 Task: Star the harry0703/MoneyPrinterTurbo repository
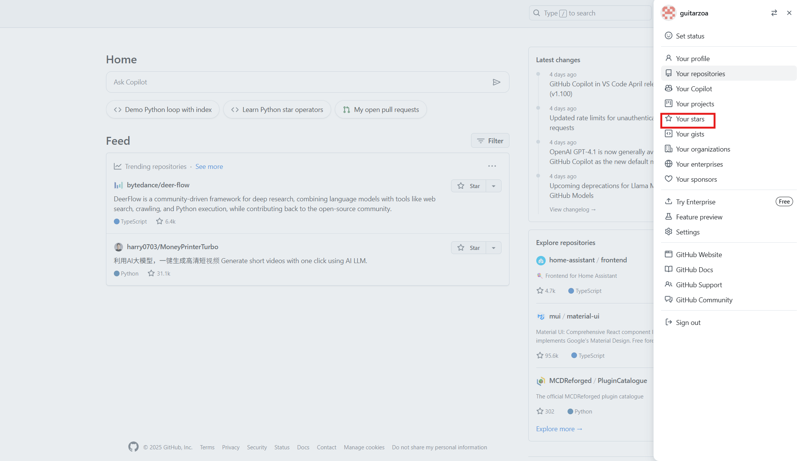pyautogui.click(x=468, y=248)
